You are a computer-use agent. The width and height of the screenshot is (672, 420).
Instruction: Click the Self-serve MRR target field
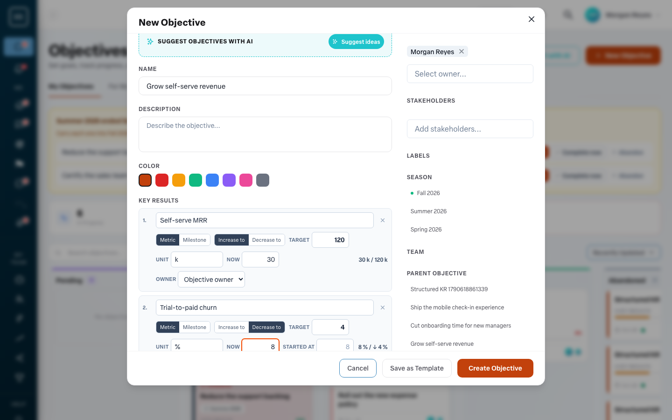(x=330, y=240)
